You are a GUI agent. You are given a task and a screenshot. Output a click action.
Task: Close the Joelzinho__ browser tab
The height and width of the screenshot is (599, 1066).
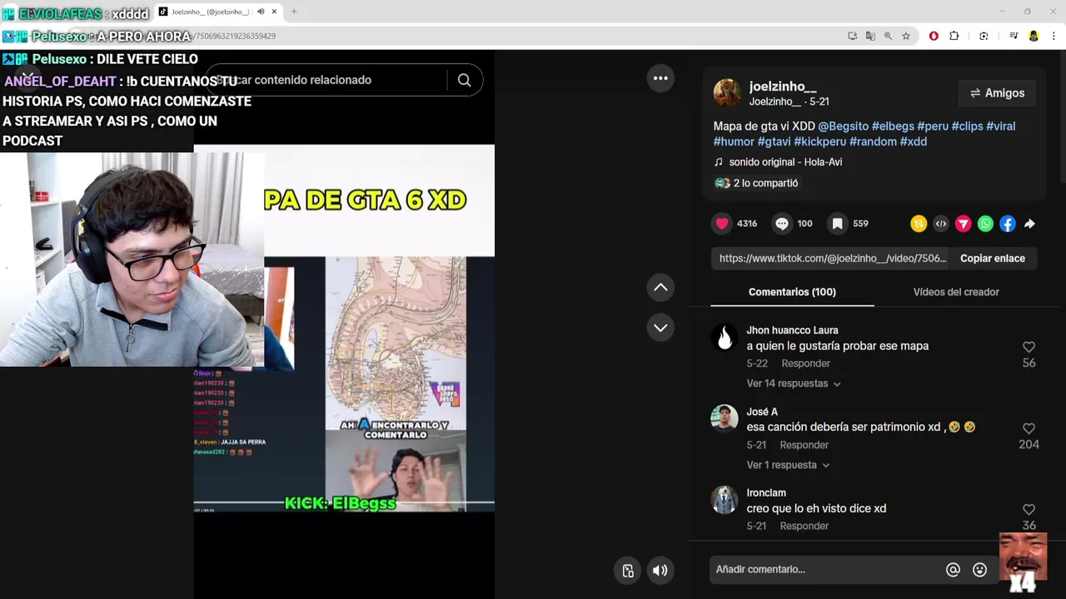[274, 12]
